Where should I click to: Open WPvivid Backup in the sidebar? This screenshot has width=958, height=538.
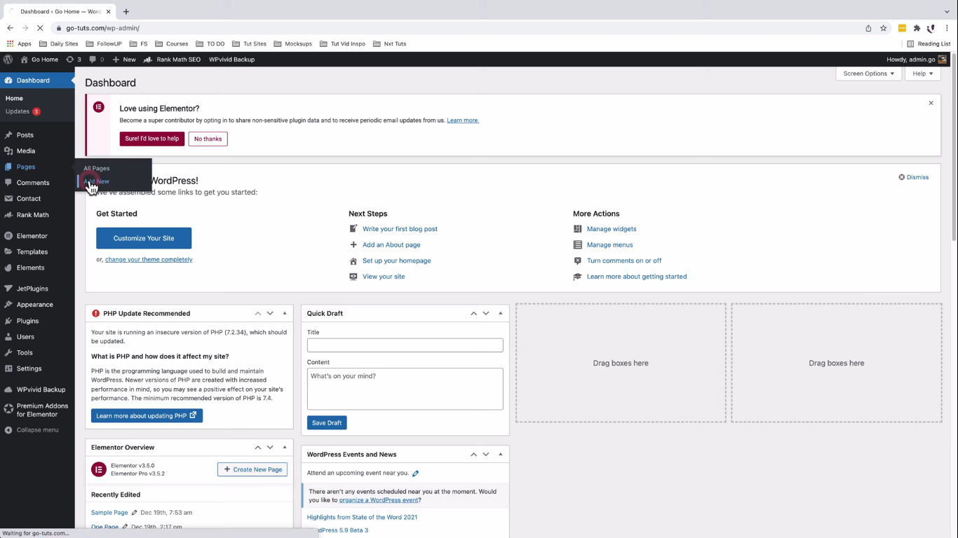[41, 389]
